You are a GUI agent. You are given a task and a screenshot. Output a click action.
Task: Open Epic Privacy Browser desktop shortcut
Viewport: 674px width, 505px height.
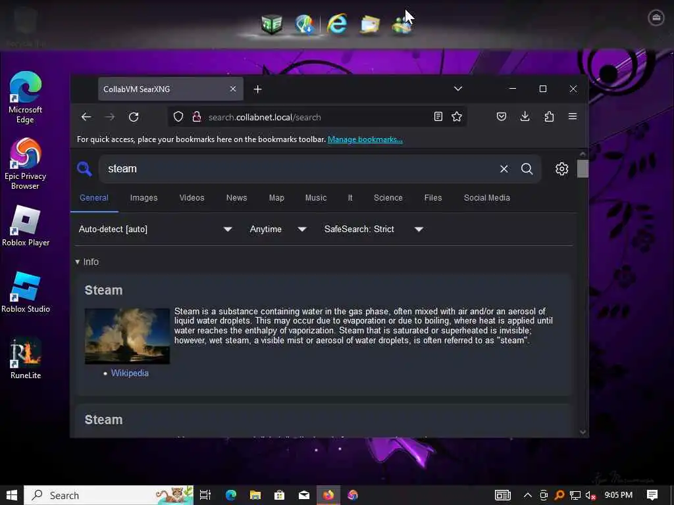tap(26, 164)
